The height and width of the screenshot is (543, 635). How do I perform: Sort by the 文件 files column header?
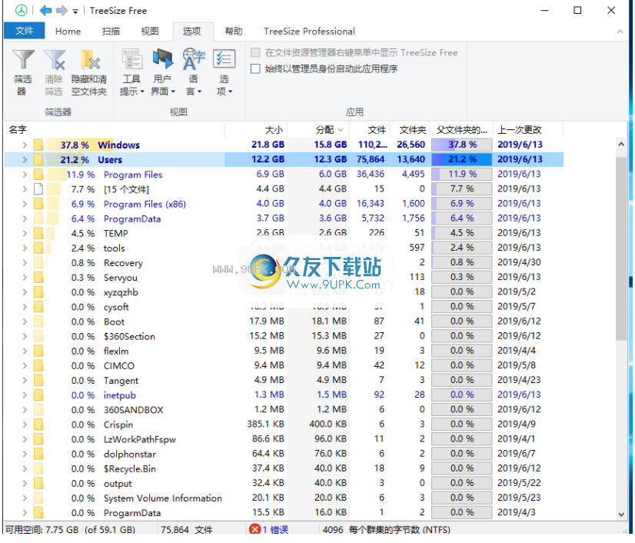(x=370, y=130)
